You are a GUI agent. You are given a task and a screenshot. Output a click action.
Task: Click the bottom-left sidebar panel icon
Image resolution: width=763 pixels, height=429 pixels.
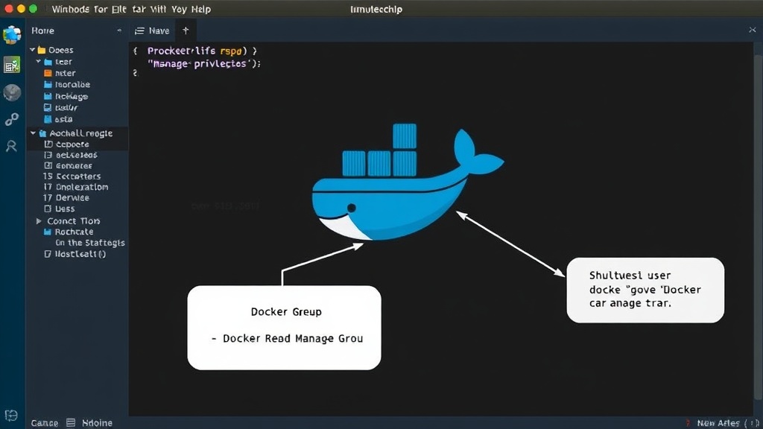click(11, 416)
